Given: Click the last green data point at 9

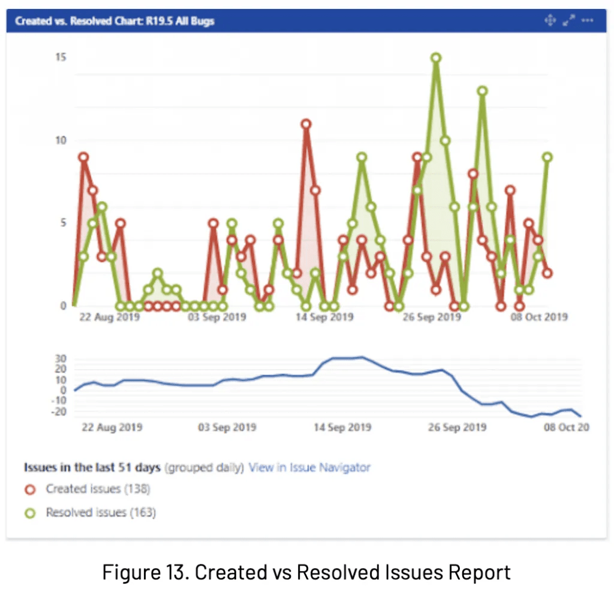Looking at the screenshot, I should 547,158.
